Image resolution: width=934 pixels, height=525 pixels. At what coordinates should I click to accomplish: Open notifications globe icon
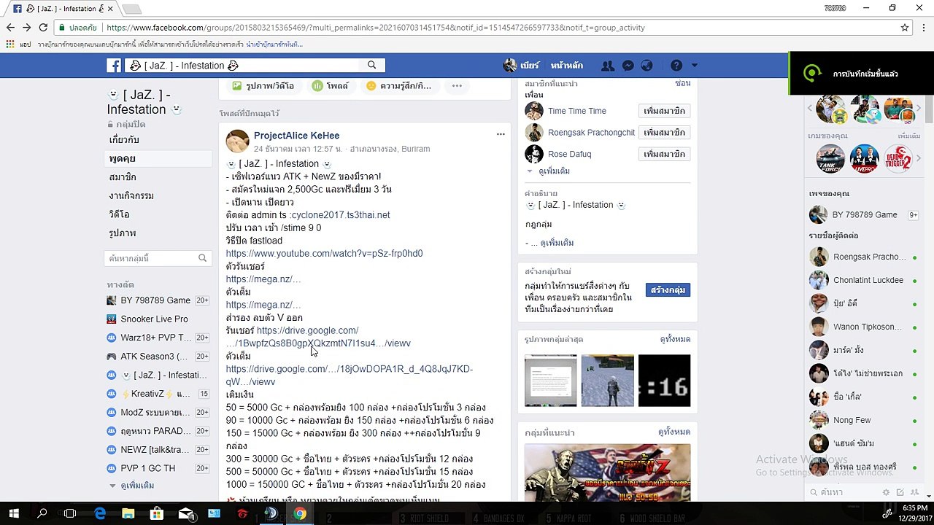647,66
